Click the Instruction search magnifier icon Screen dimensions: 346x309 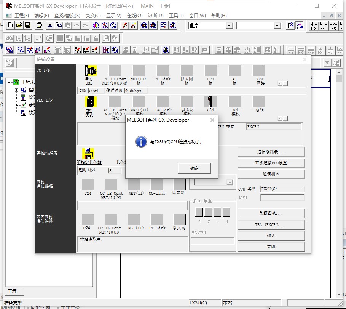tap(105, 26)
